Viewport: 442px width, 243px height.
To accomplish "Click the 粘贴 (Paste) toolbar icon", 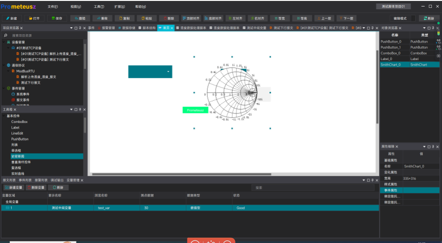I will point(145,19).
